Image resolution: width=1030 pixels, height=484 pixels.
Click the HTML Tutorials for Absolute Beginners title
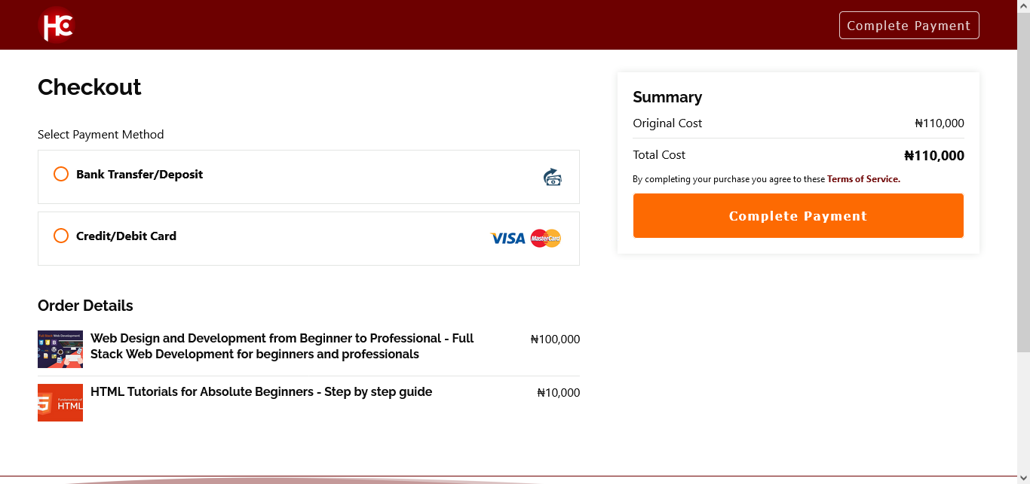tap(261, 392)
